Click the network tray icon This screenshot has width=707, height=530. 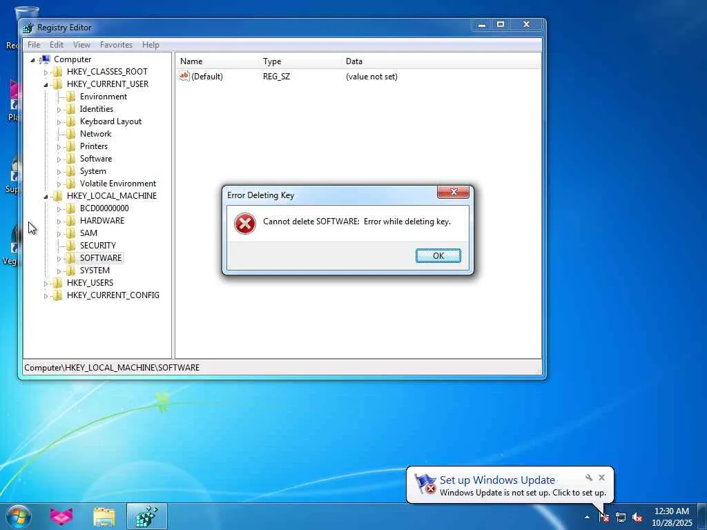[621, 518]
